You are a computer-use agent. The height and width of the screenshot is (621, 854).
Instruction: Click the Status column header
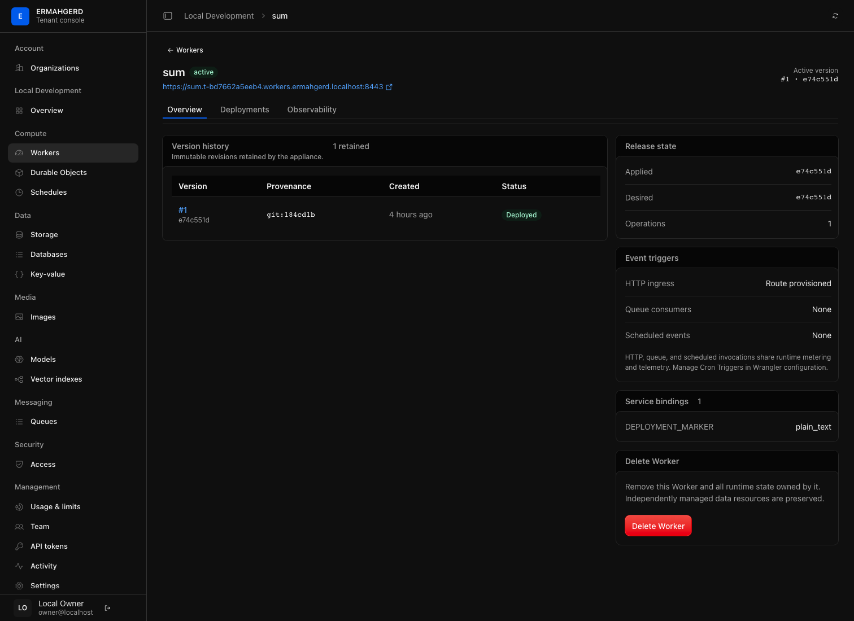(x=514, y=186)
